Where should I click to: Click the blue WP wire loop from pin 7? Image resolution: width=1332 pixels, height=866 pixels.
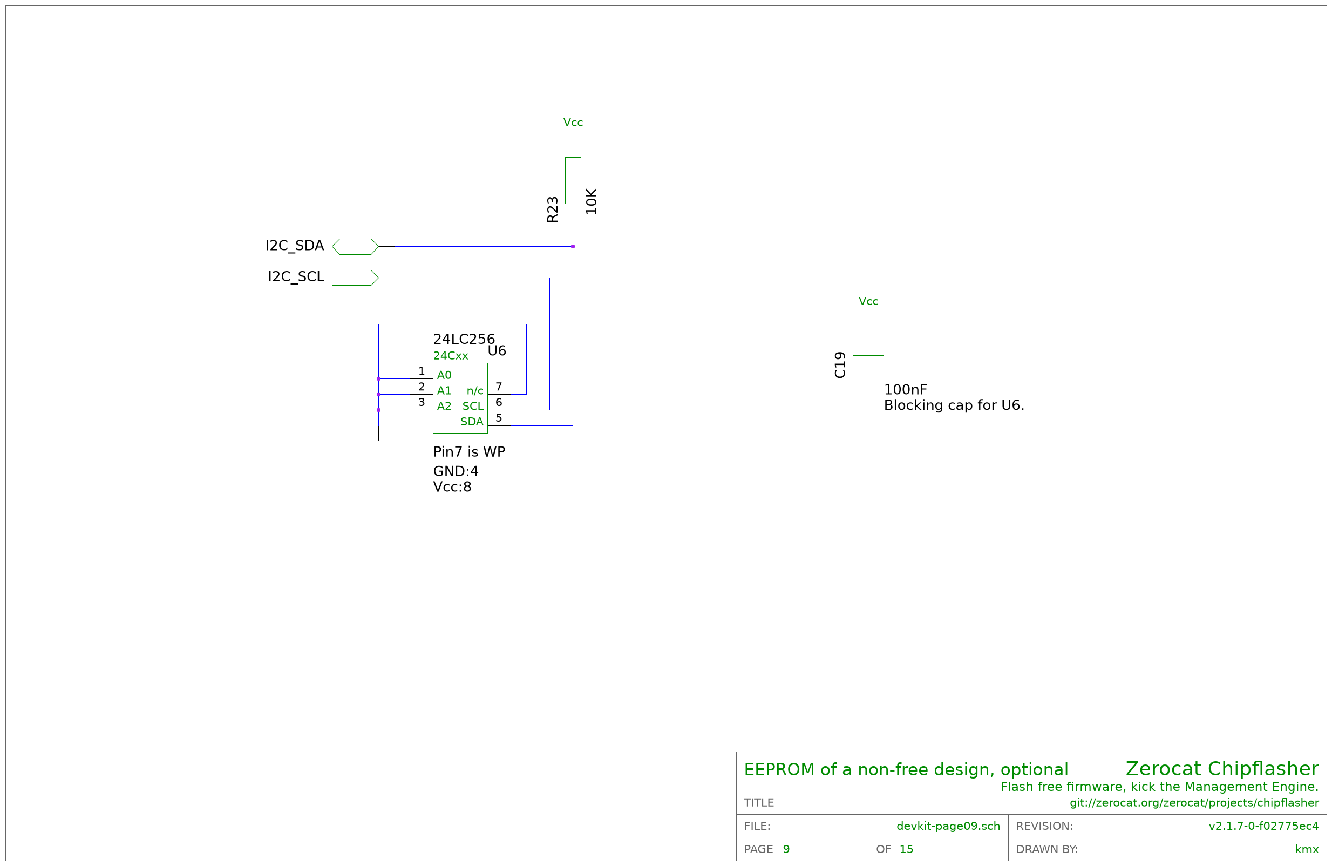[x=452, y=324]
